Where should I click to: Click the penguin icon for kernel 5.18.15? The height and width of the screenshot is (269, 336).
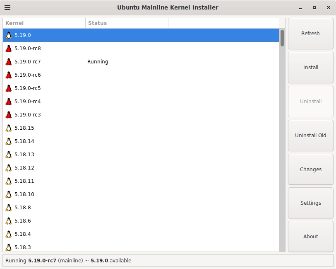[x=9, y=128]
